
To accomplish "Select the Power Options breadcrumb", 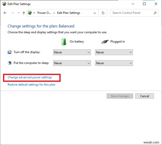I will (x=44, y=13).
